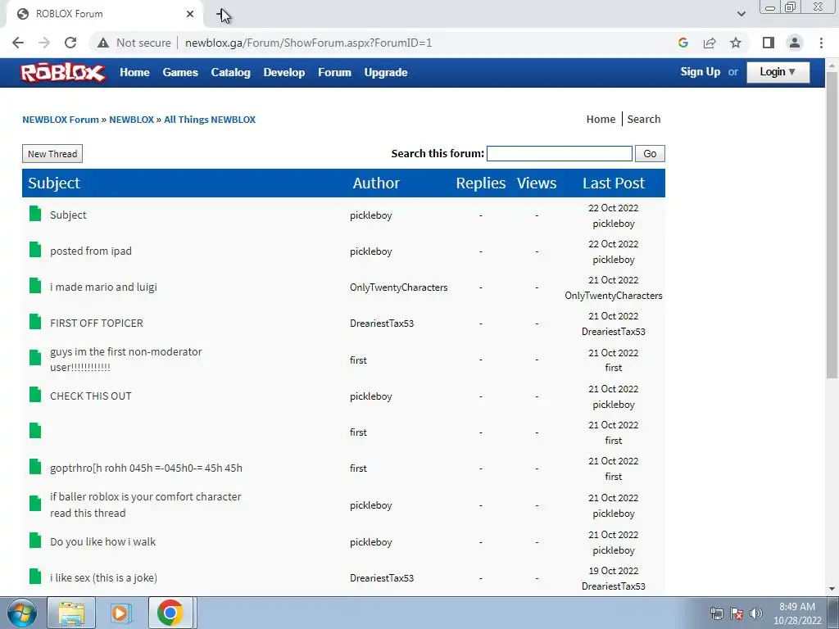Open Google lens icon in address bar
Viewport: 839px width, 629px height.
[683, 43]
